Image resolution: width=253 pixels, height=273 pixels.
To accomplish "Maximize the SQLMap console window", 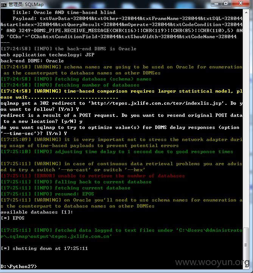I will coord(226,3).
